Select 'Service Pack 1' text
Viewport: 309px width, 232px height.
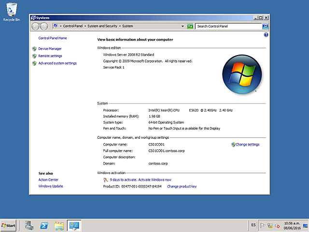point(113,68)
